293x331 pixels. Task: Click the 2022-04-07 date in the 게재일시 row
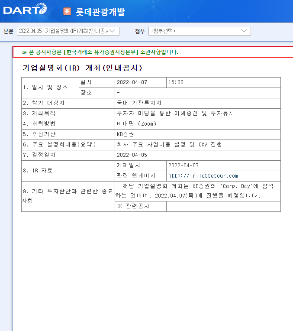pyautogui.click(x=184, y=165)
